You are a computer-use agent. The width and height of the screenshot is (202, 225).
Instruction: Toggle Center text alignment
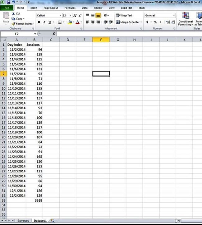[93, 22]
